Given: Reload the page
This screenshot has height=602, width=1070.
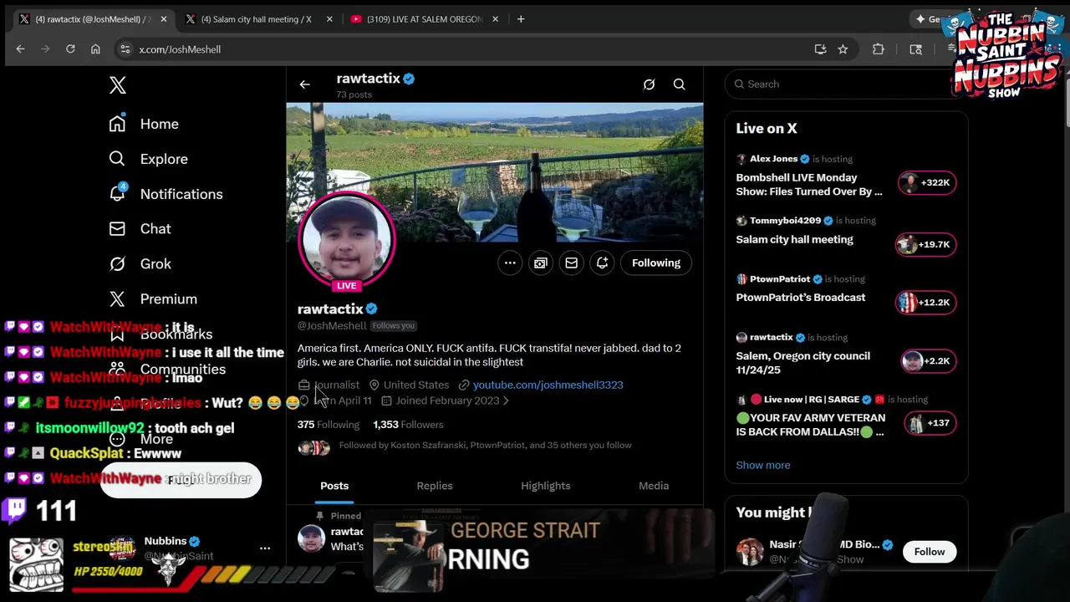Looking at the screenshot, I should click(x=70, y=49).
